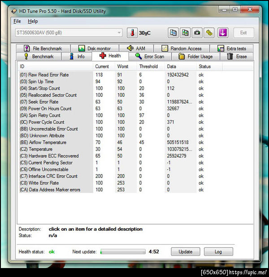Click the Status column header
The height and width of the screenshot is (277, 269).
(209, 66)
